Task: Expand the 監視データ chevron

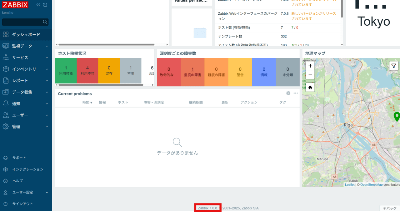Action: coord(47,46)
